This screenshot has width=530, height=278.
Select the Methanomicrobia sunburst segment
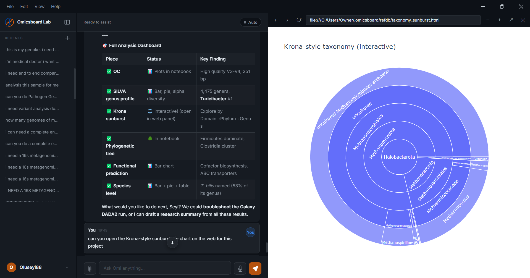(x=382, y=143)
